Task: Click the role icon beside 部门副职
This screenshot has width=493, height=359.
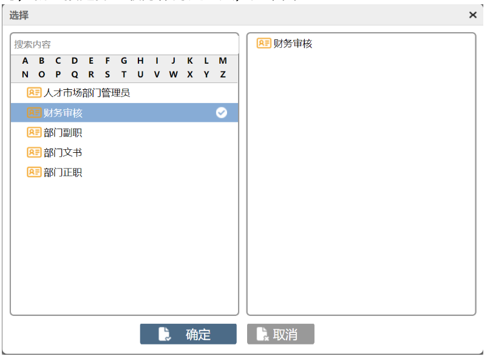Action: pos(34,133)
